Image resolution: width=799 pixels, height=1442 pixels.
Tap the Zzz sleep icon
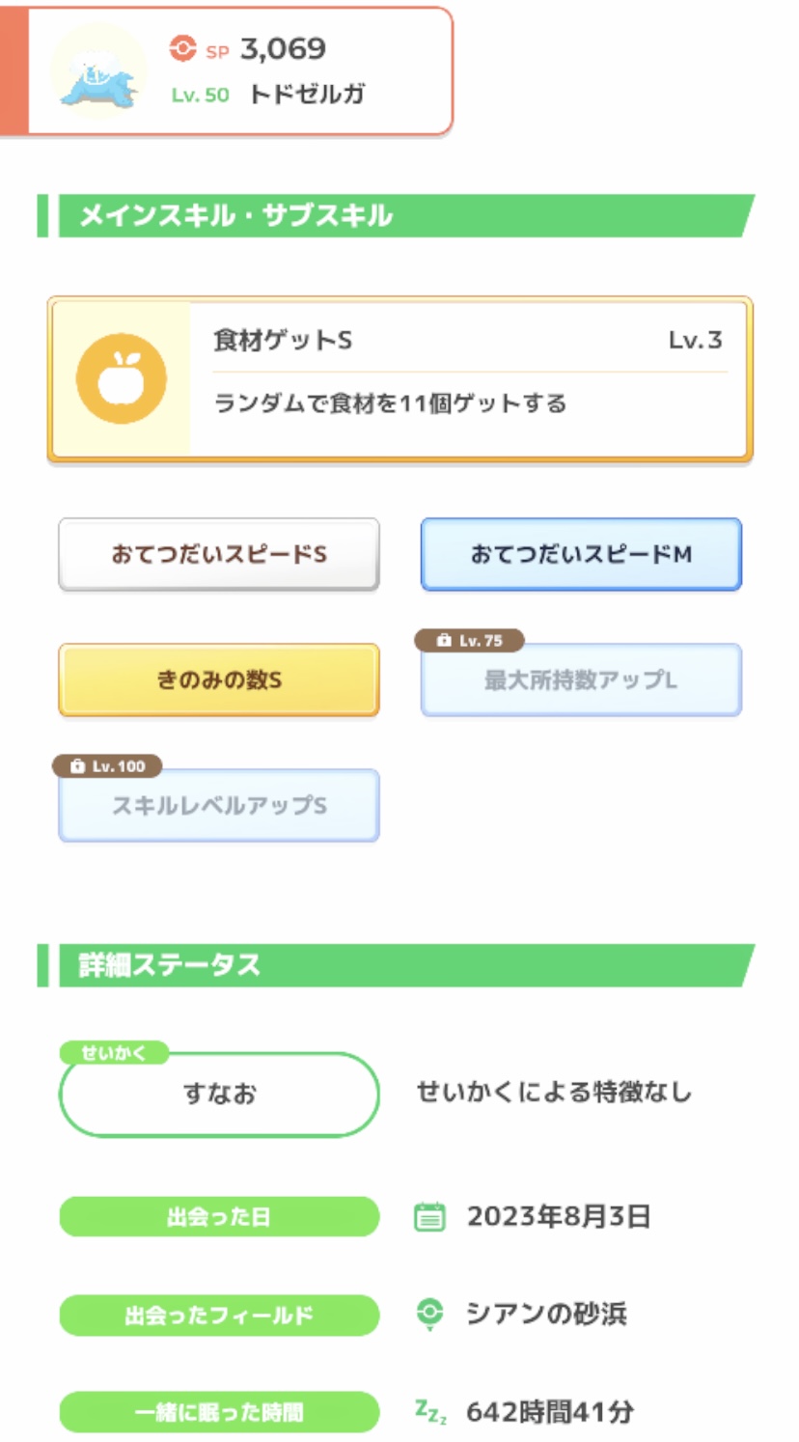[430, 1412]
